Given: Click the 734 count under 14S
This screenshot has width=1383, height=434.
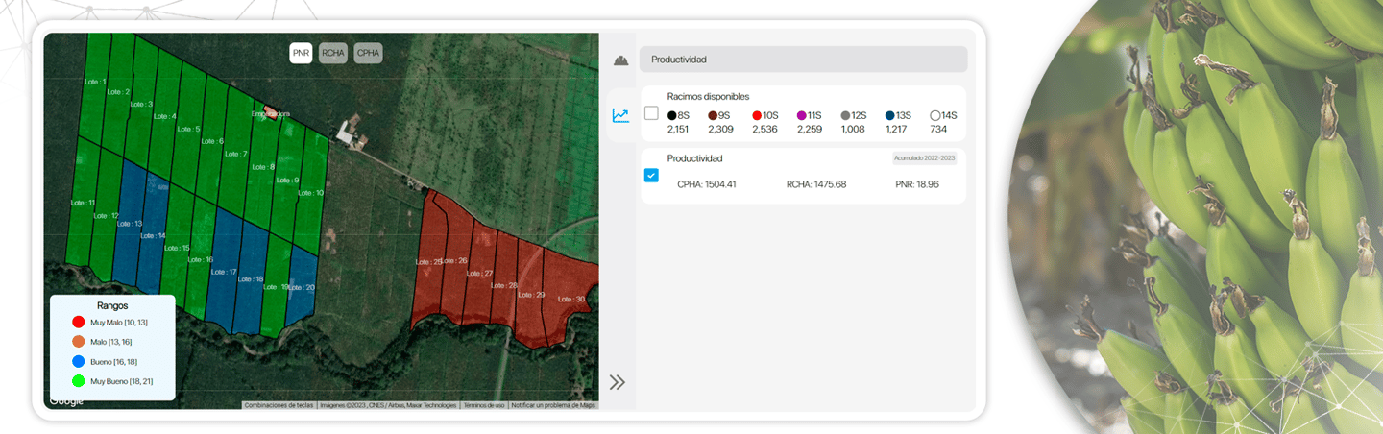Looking at the screenshot, I should (938, 129).
